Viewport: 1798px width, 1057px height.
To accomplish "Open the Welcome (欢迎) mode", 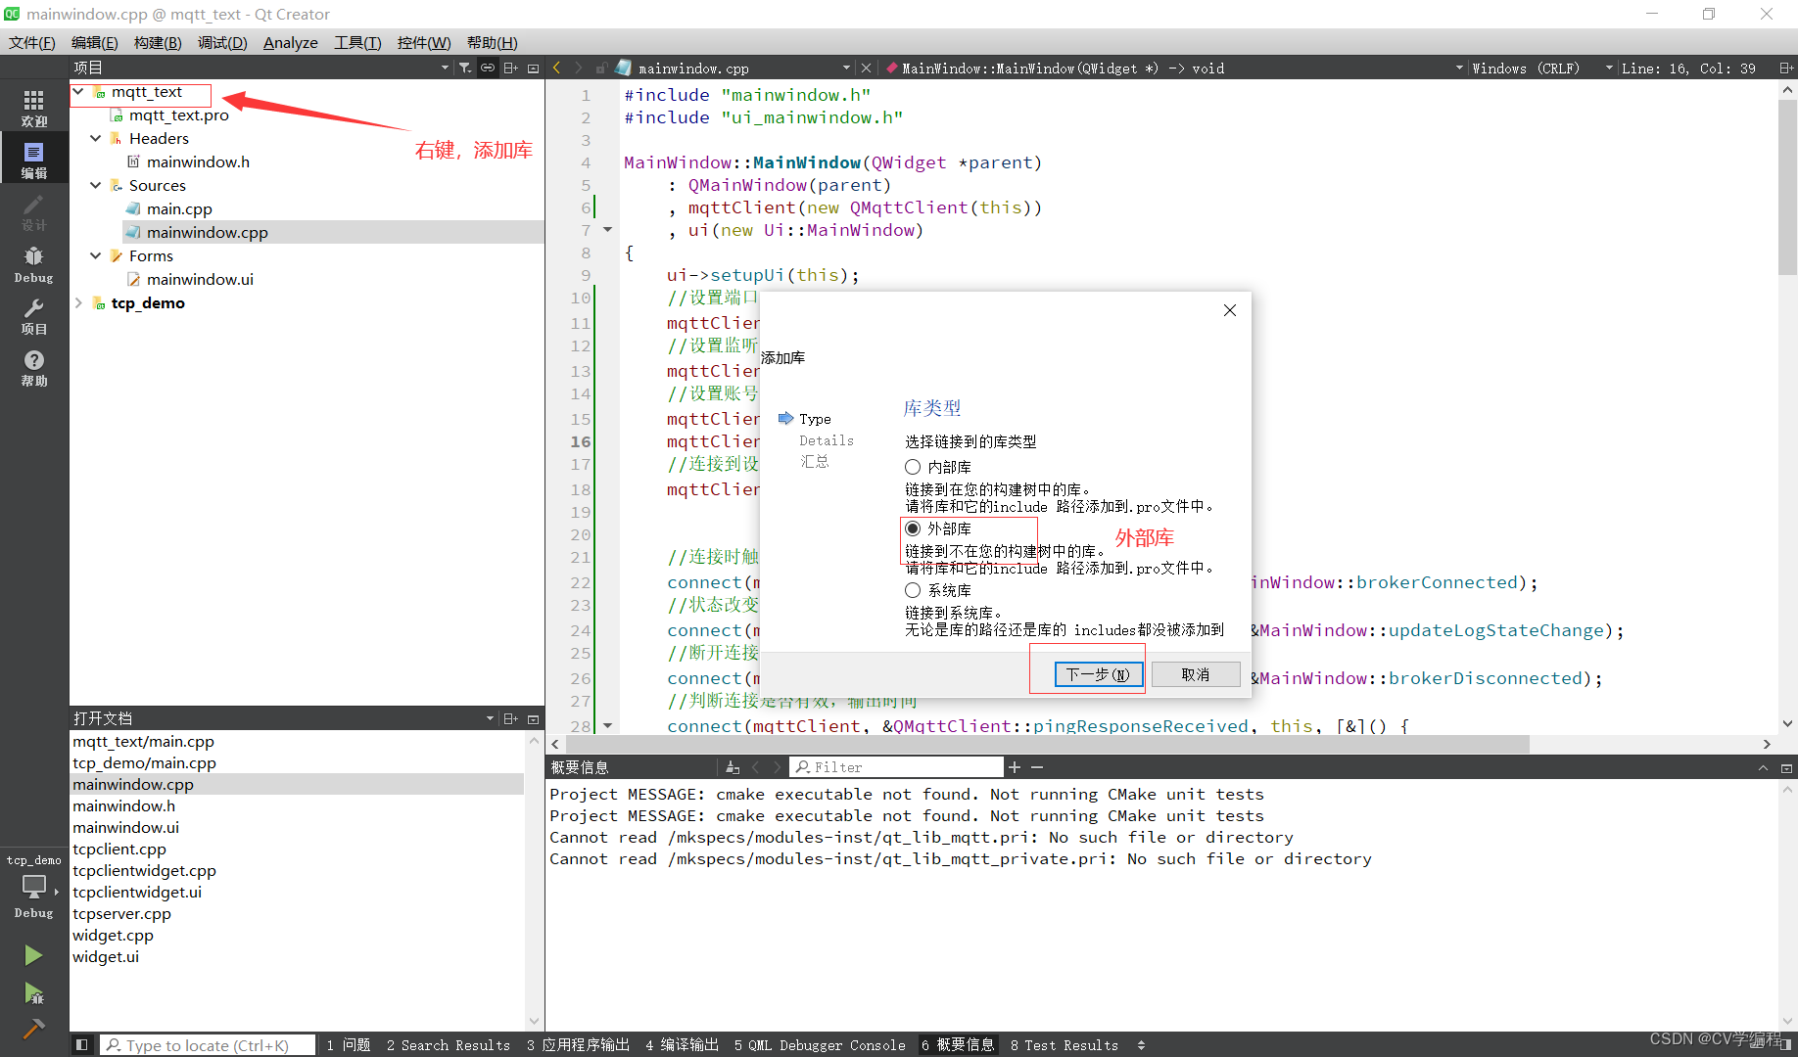I will 33,108.
